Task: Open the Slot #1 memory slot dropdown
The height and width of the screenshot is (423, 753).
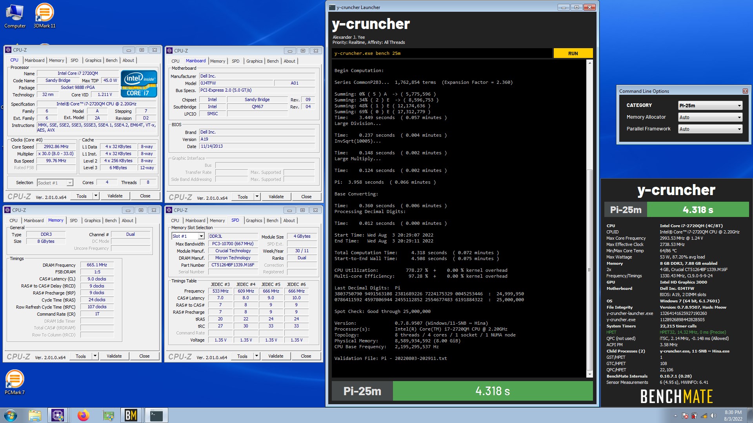Action: pyautogui.click(x=188, y=236)
